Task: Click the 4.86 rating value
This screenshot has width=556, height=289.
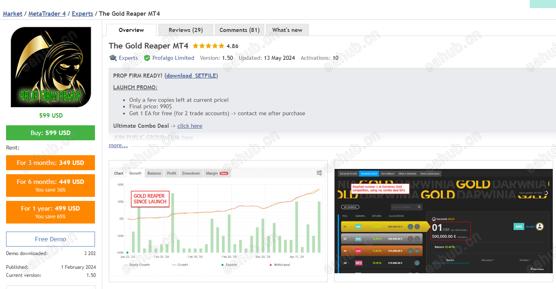Action: pos(232,46)
